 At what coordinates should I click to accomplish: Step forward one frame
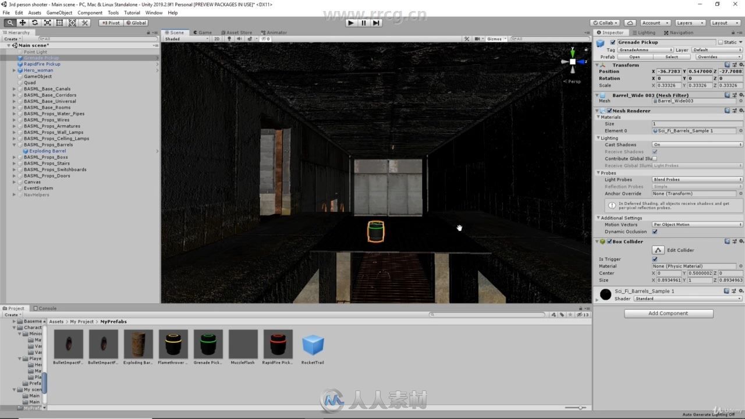(x=376, y=23)
